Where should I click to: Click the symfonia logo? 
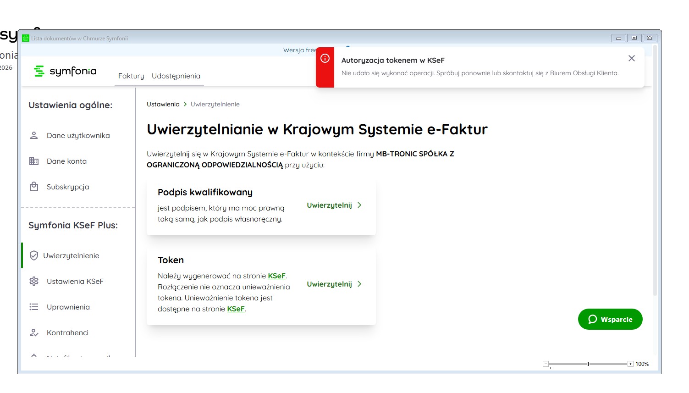pos(66,71)
